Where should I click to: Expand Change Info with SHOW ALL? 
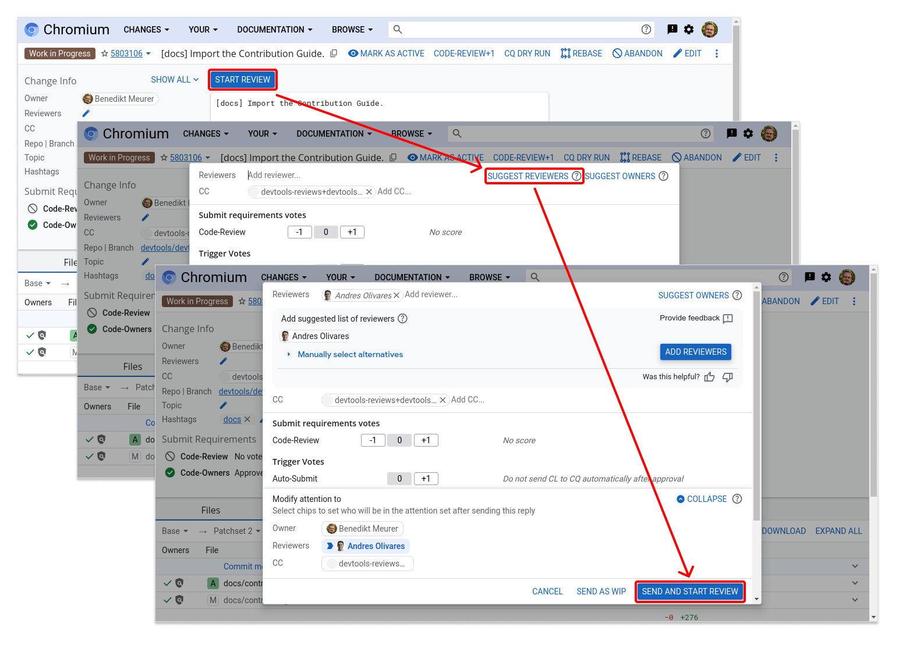[175, 80]
